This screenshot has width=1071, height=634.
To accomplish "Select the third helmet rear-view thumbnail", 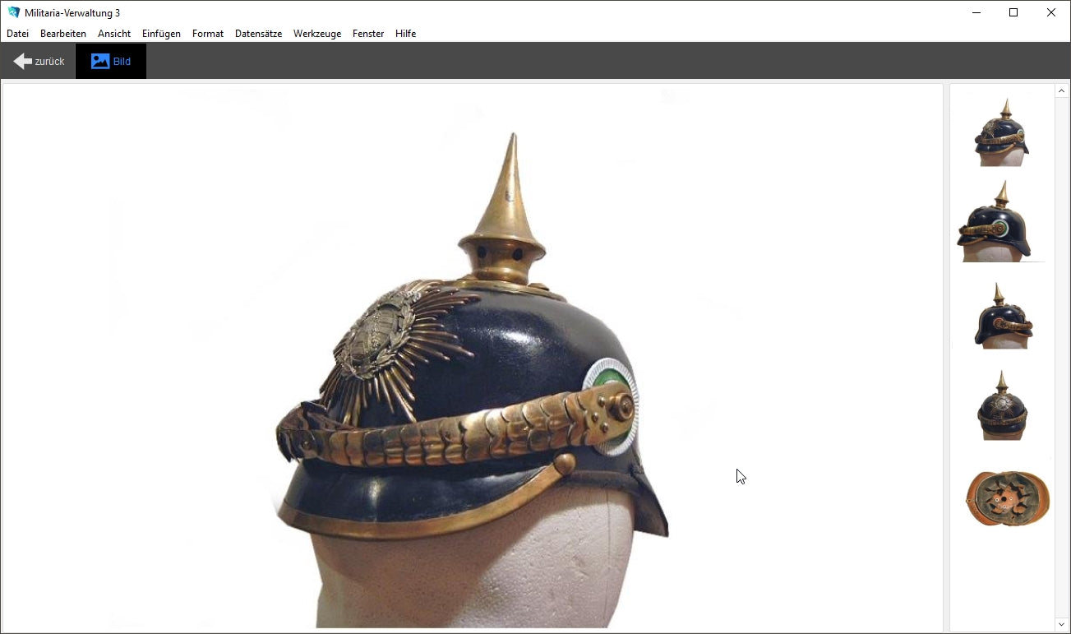I will [1003, 316].
